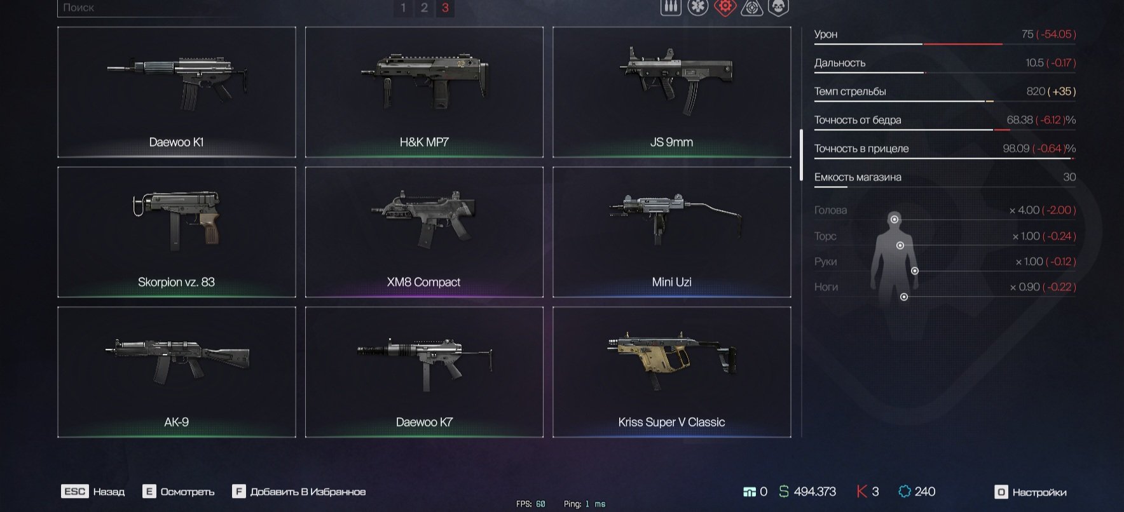Select the Kriss Super V Classic weapon
1124x512 pixels.
pyautogui.click(x=672, y=372)
